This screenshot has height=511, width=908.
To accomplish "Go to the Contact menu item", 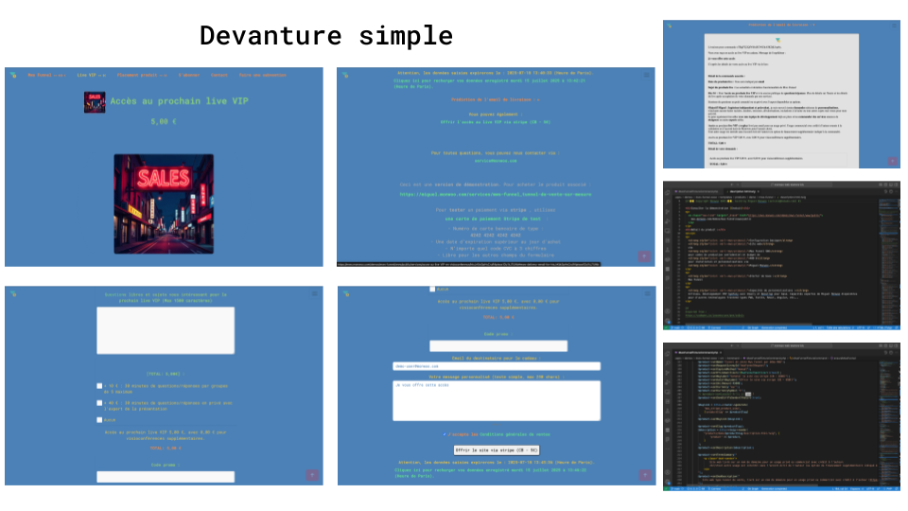I will 219,74.
